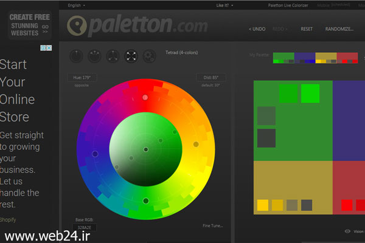Image resolution: width=365 pixels, height=243 pixels.
Task: Click the brightest green shade square
Action: point(310,94)
